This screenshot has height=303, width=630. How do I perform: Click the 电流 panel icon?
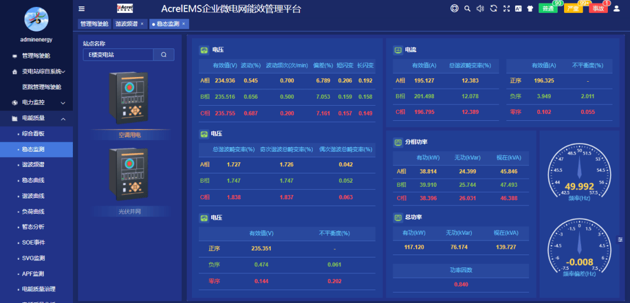pos(398,50)
